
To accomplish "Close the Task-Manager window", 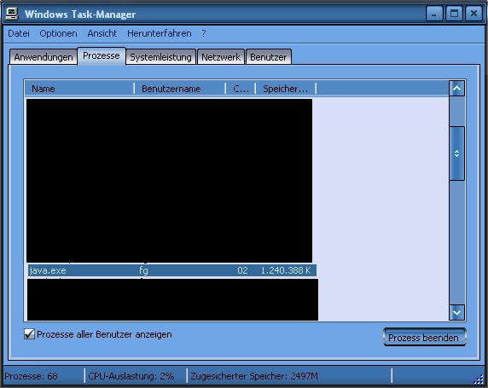I will coord(473,14).
